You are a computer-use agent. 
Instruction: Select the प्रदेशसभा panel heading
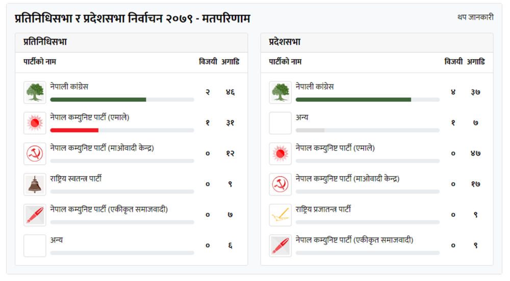coord(285,42)
